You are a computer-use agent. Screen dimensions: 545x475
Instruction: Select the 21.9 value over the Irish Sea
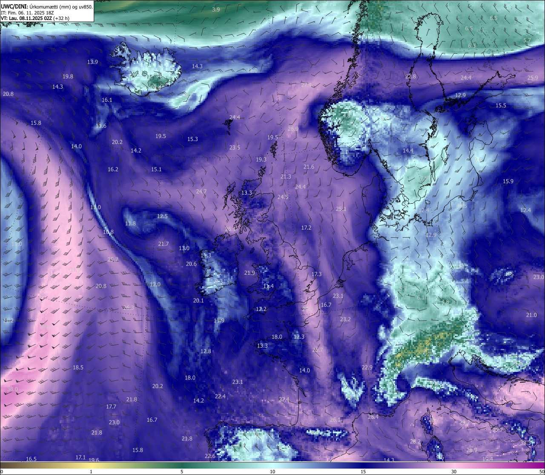coord(250,273)
